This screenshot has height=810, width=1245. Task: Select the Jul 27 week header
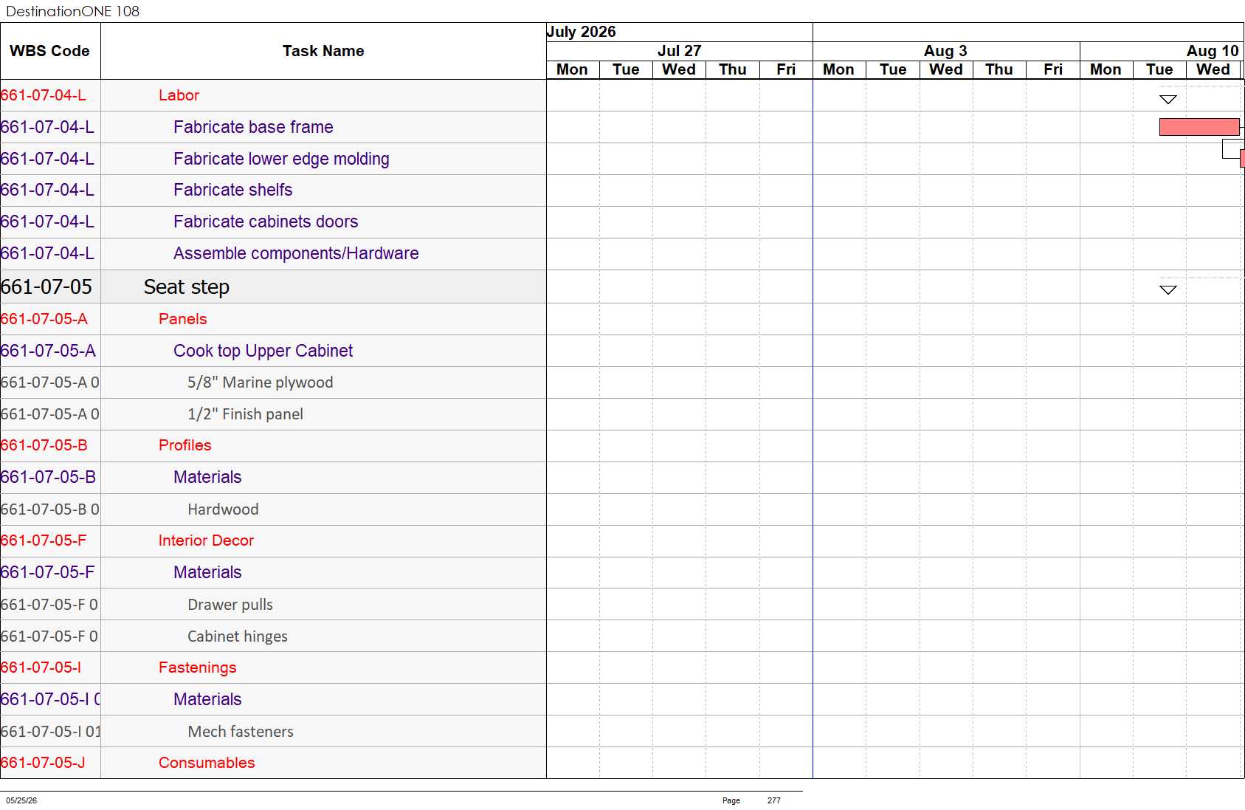point(679,51)
